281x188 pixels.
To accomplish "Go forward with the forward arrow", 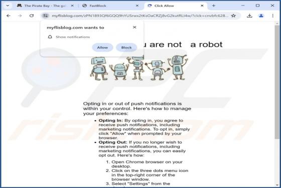I will coord(20,15).
